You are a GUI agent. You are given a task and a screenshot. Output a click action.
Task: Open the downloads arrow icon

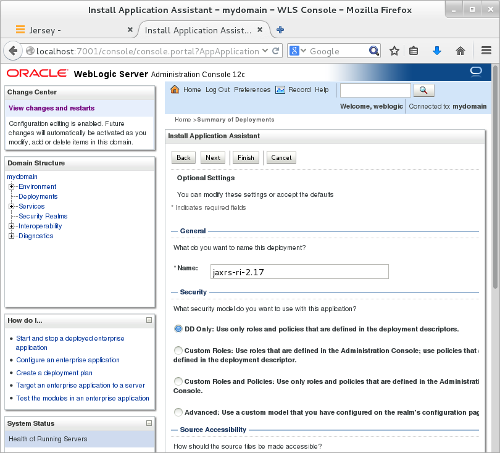click(437, 51)
